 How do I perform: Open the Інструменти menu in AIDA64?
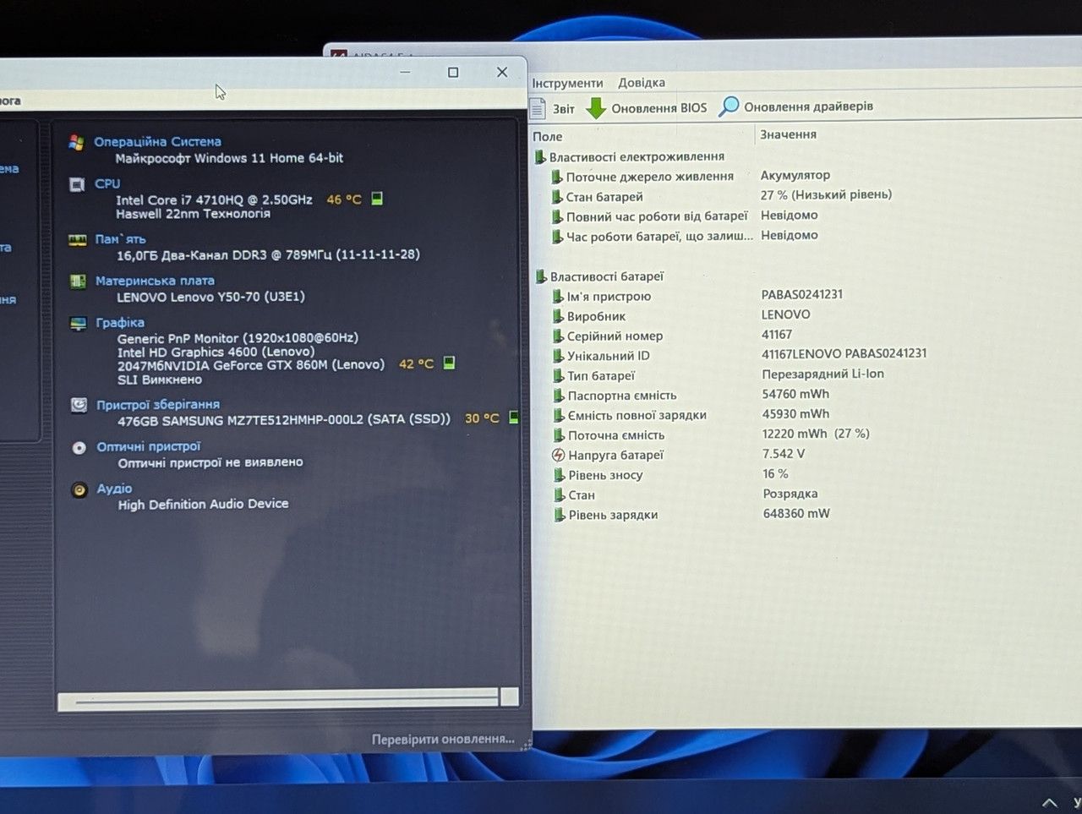click(x=567, y=83)
